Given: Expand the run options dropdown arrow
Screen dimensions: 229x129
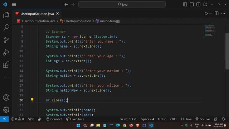Looking at the screenshot, I should click(210, 14).
